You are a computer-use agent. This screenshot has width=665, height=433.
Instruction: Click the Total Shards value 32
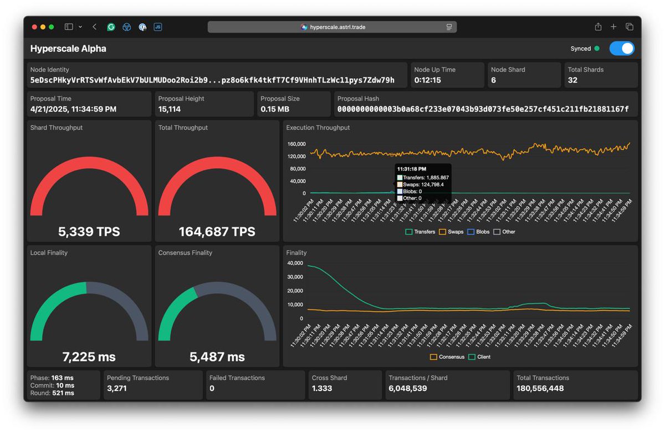click(572, 80)
